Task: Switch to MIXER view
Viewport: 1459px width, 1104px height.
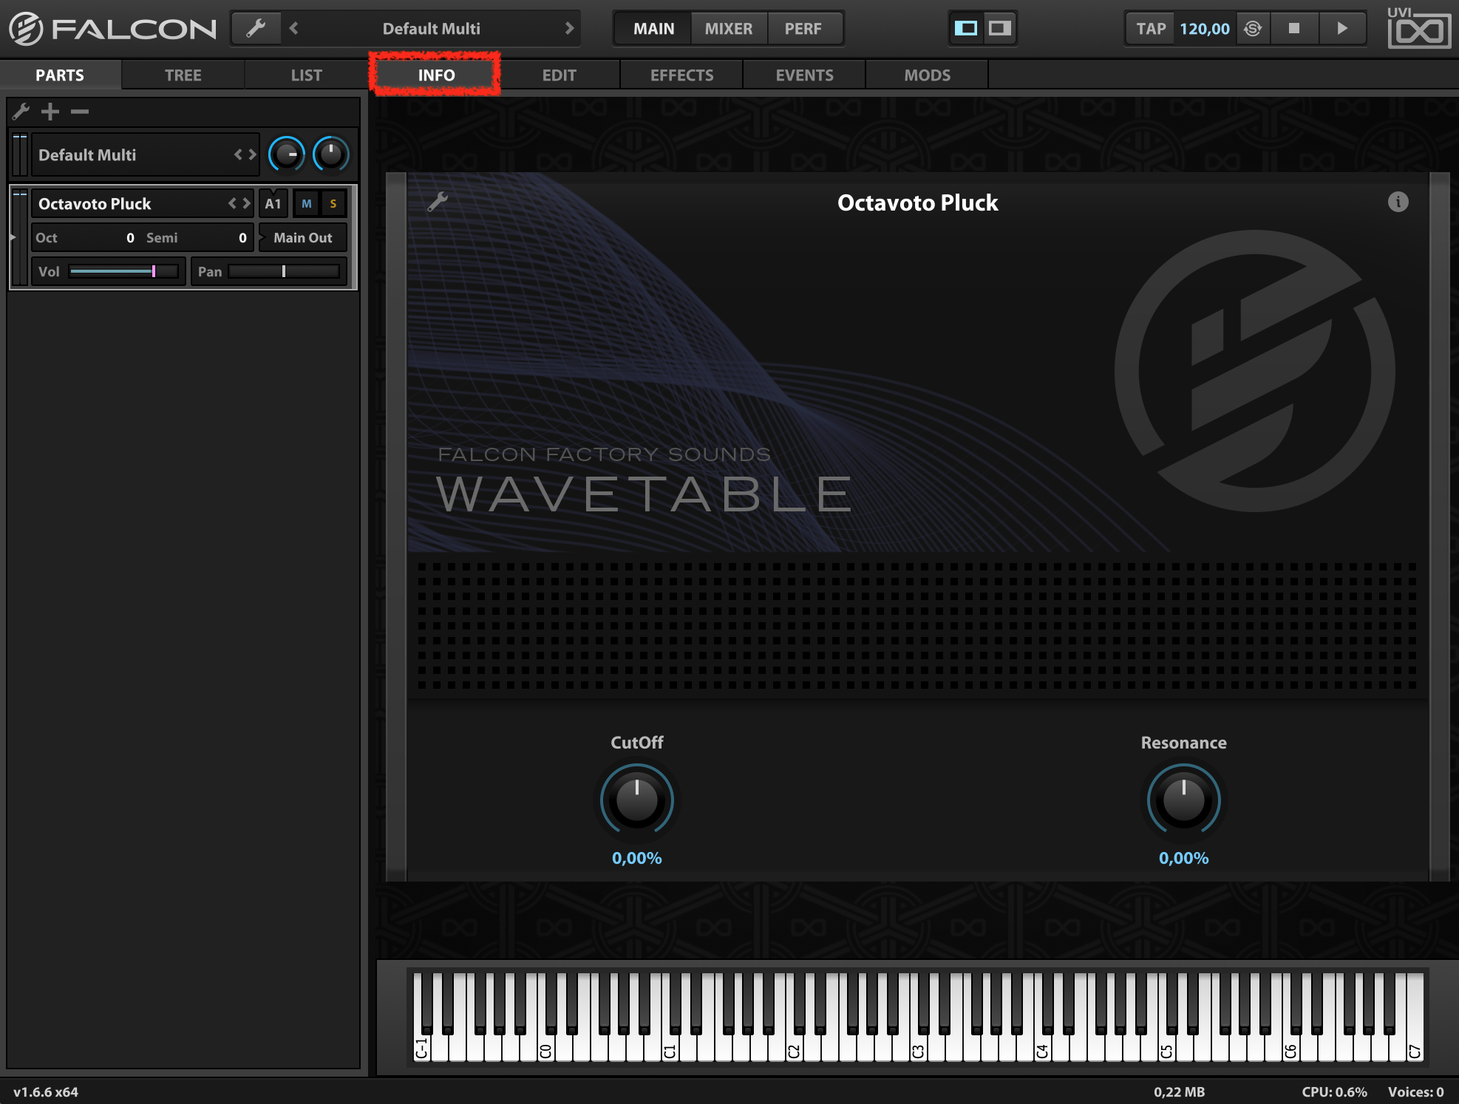Action: pyautogui.click(x=729, y=29)
